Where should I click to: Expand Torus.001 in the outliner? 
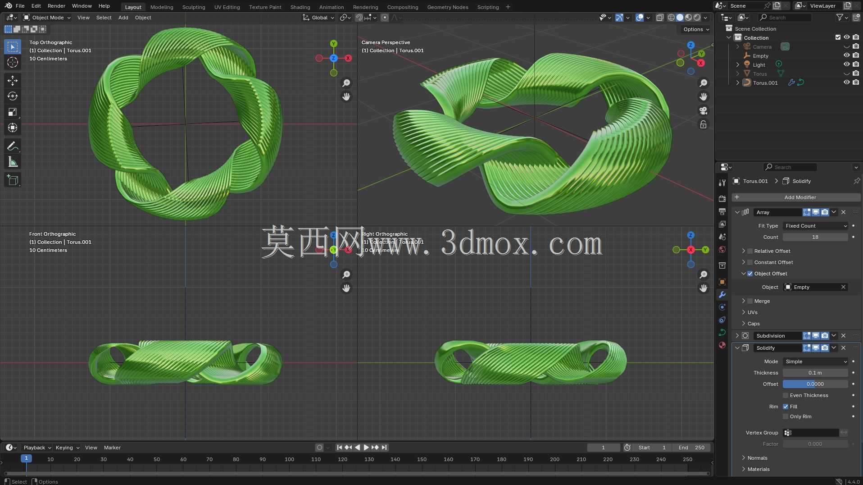point(738,82)
